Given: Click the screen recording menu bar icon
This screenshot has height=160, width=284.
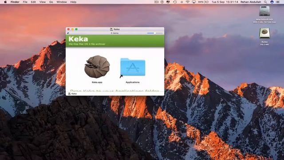Looking at the screenshot, I should point(156,2).
